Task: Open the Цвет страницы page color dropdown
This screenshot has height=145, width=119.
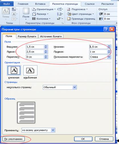Action: 81,14
